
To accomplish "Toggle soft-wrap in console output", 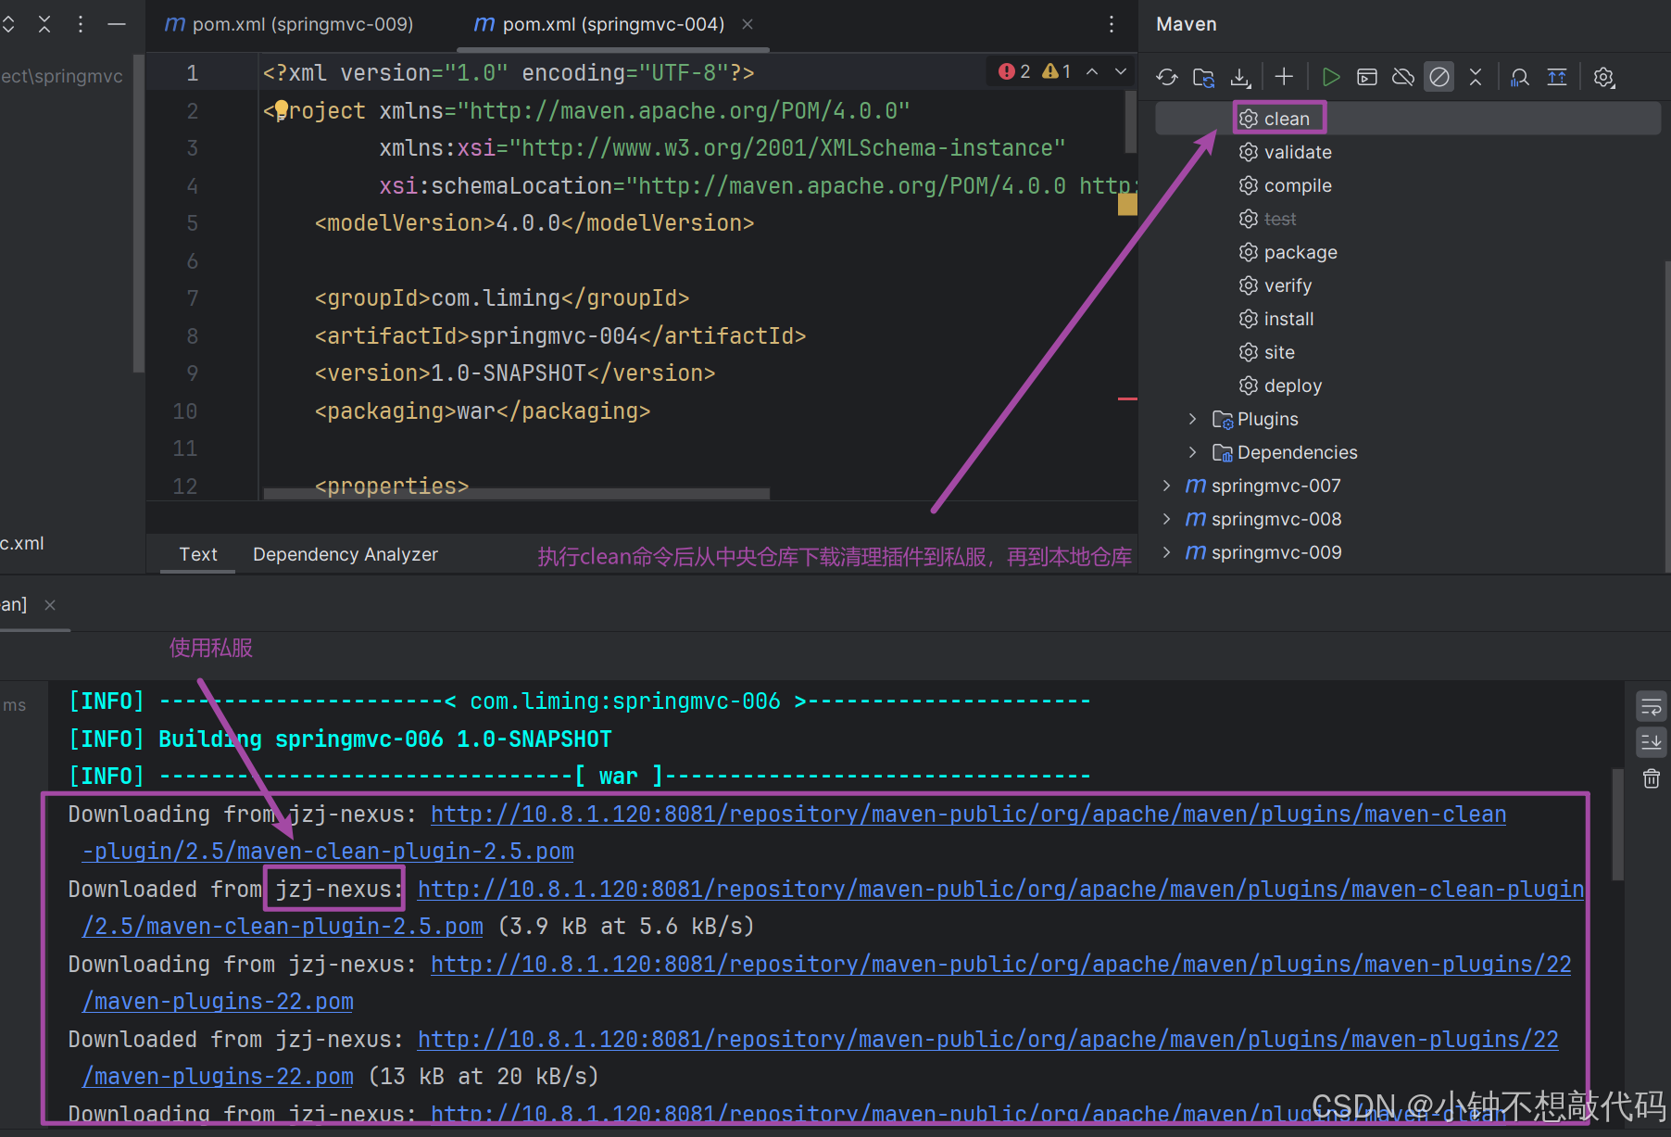I will (1652, 708).
